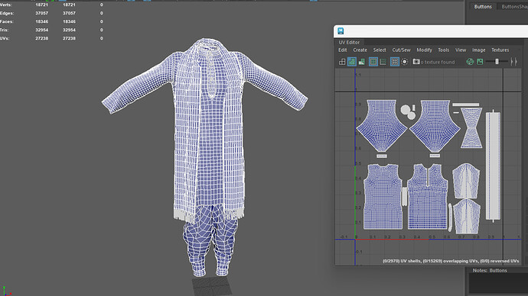Click the isolate select circle icon

(405, 62)
